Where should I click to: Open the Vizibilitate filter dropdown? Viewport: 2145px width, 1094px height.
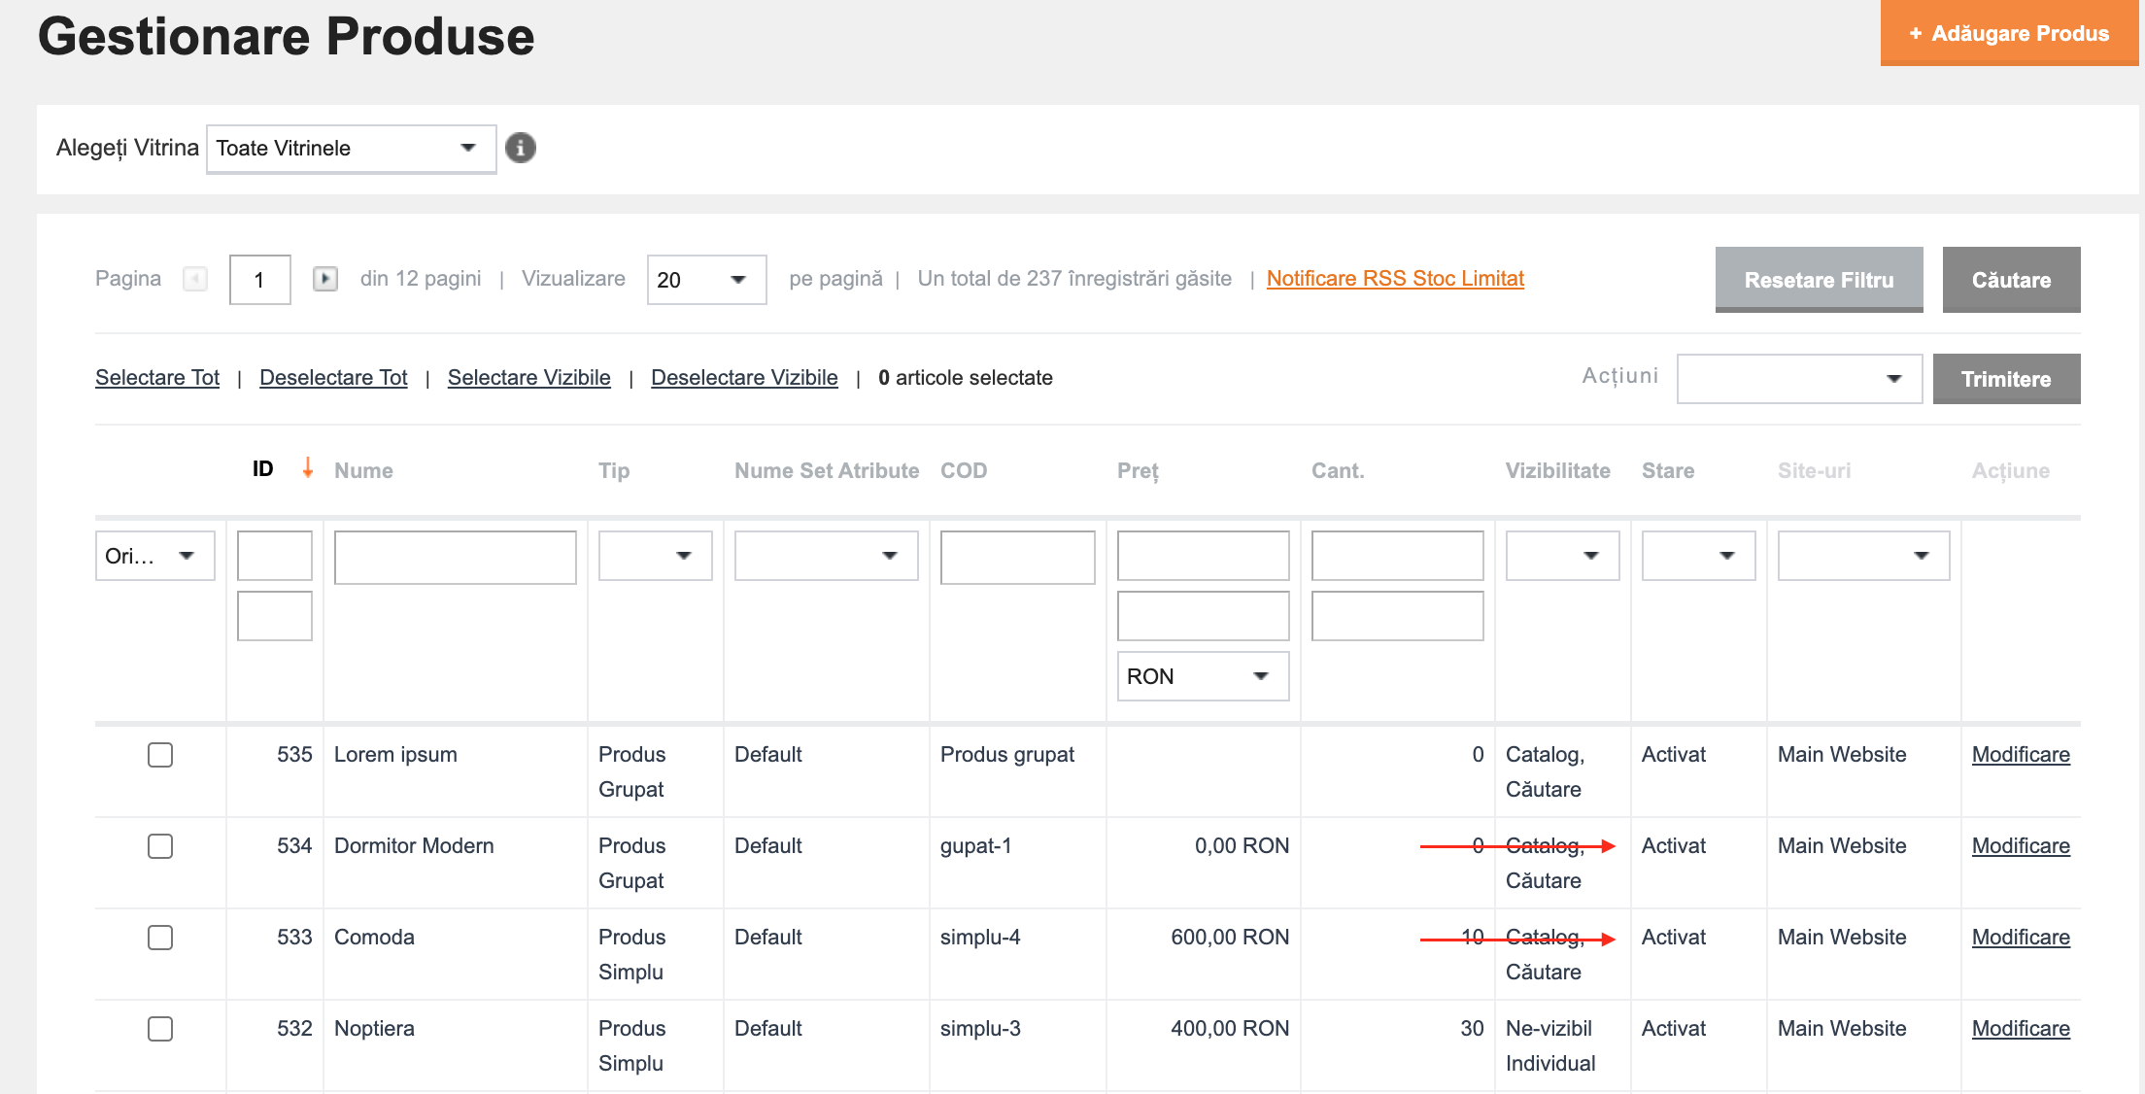pyautogui.click(x=1562, y=556)
